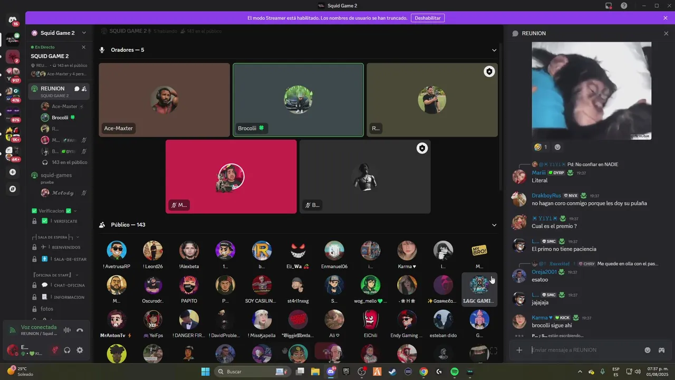Image resolution: width=675 pixels, height=380 pixels.
Task: Close the En Directo stage card
Action: 83,47
